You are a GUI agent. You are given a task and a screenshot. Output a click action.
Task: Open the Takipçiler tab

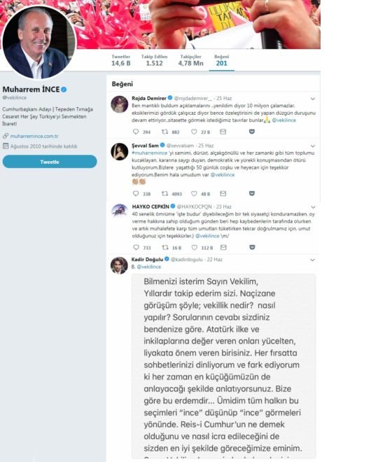(190, 60)
